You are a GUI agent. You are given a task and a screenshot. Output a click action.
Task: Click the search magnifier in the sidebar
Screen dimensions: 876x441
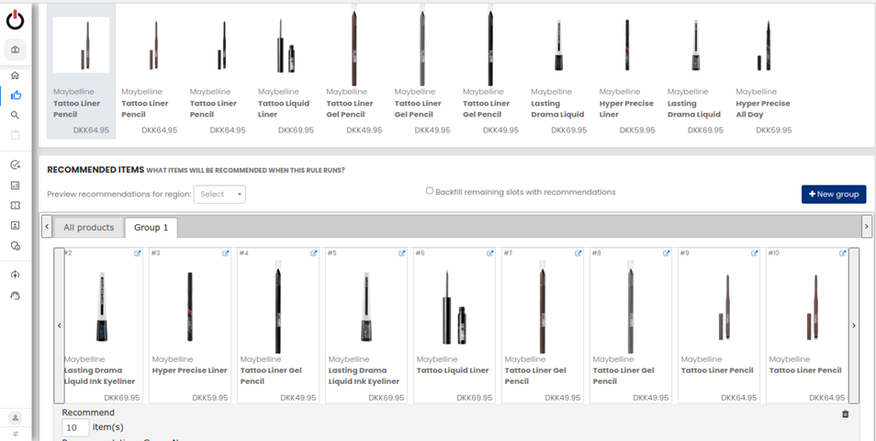[x=16, y=116]
